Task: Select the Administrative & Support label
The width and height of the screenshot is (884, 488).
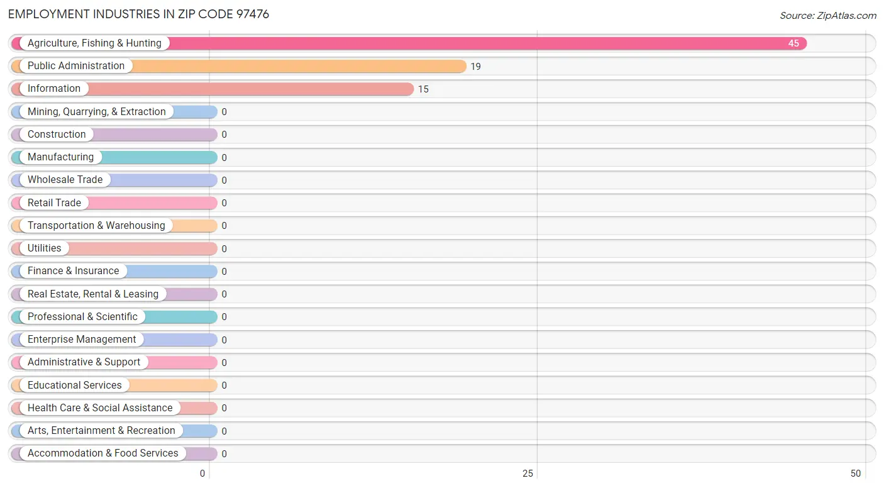Action: click(84, 362)
